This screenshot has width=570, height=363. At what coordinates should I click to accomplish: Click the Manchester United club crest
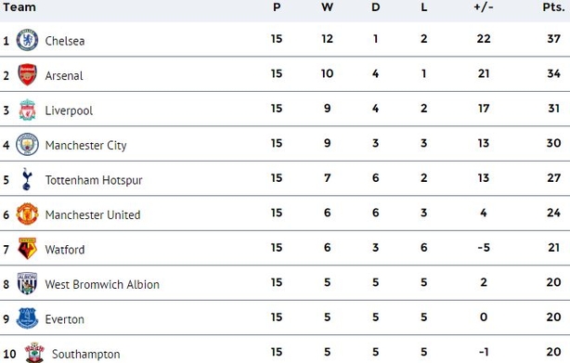[x=27, y=214]
